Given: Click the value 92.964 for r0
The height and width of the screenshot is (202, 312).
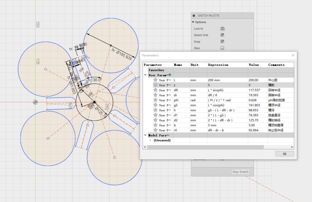Looking at the screenshot, I should (x=253, y=130).
